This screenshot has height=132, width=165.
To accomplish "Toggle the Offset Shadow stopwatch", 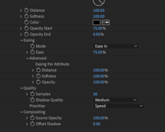I will 33,124.
